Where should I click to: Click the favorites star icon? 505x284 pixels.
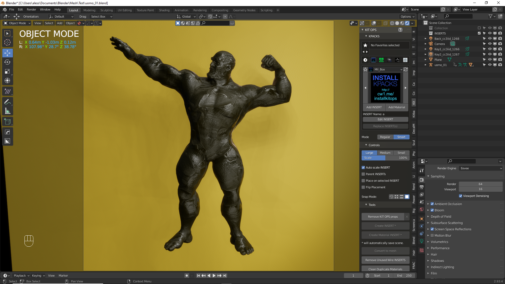point(365,45)
